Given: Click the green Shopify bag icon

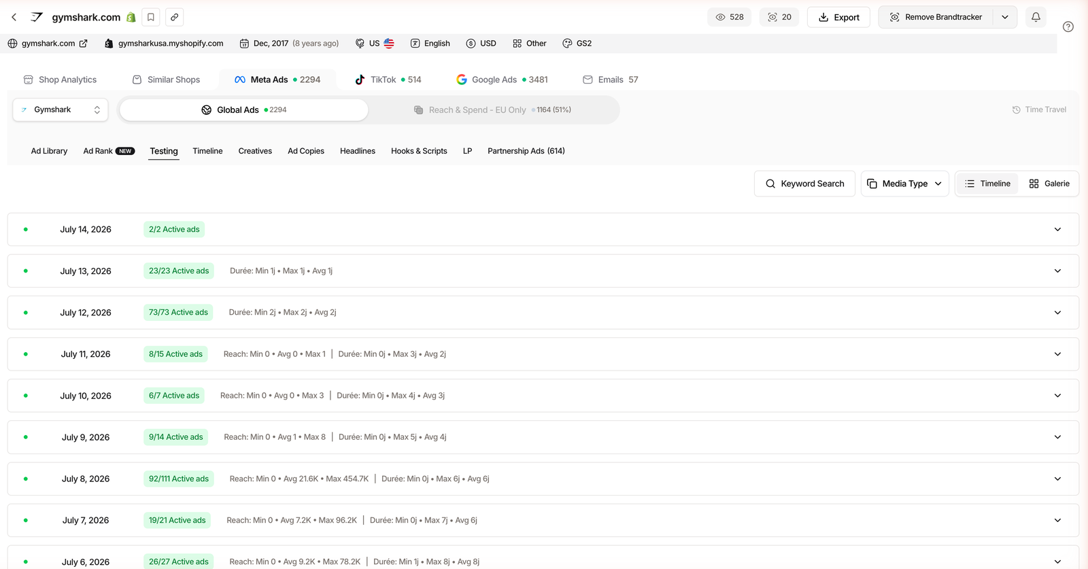Looking at the screenshot, I should click(x=131, y=17).
